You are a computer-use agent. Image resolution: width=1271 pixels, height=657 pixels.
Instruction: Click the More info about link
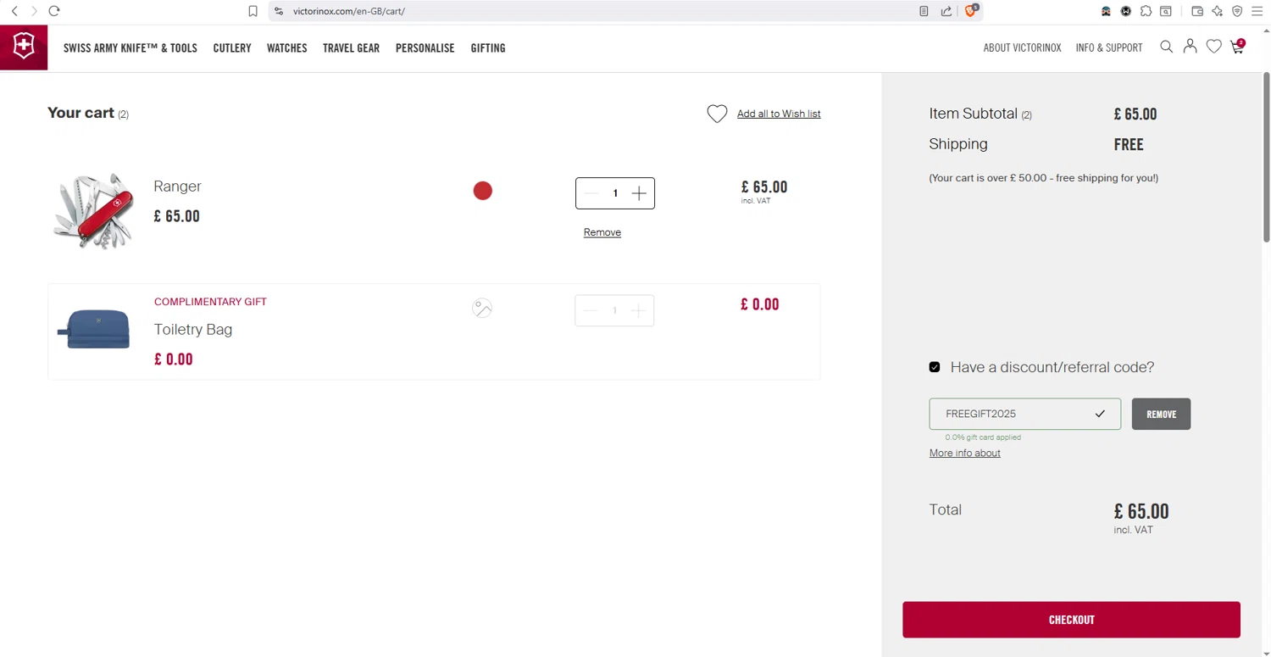tap(964, 453)
